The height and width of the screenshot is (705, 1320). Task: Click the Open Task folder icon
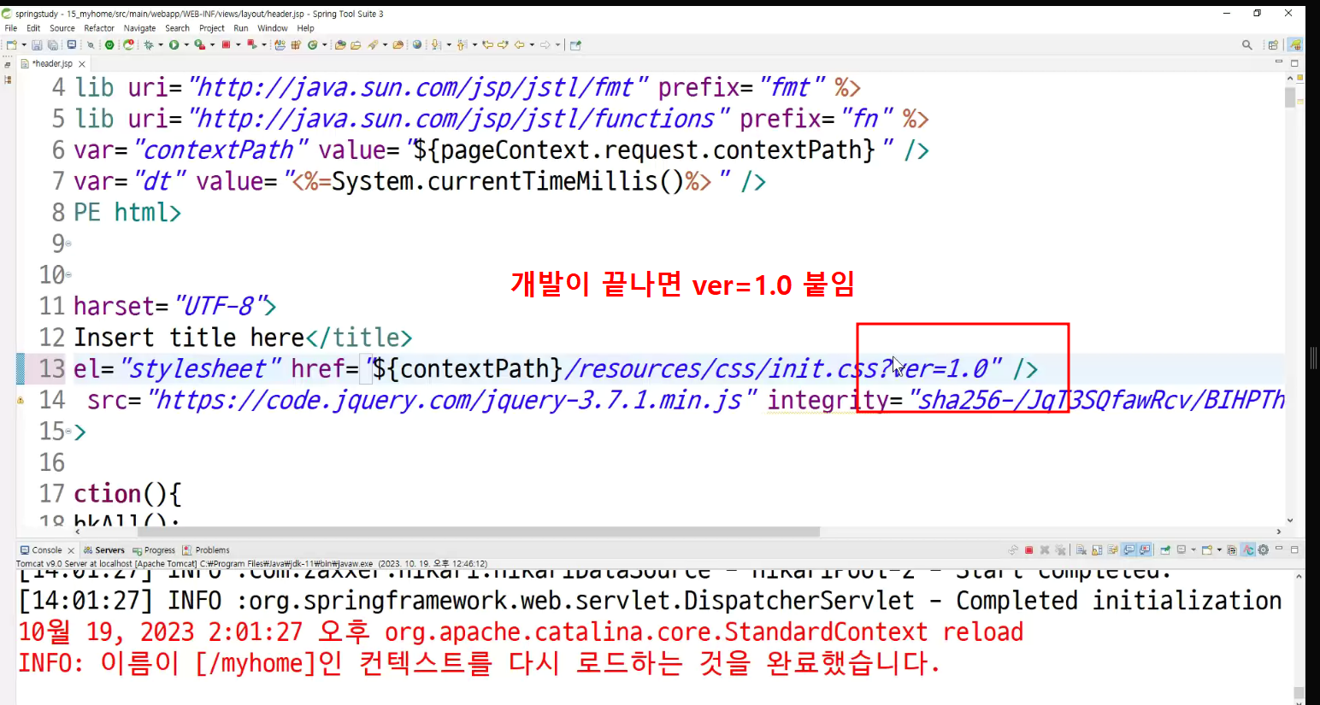pyautogui.click(x=356, y=44)
